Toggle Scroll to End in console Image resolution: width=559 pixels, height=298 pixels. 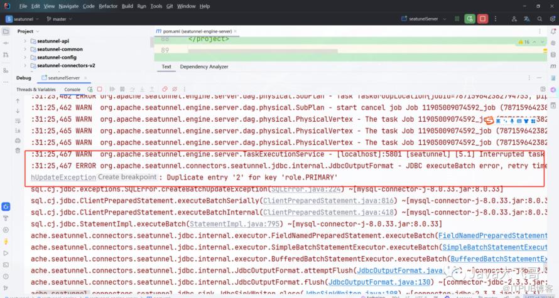(18, 130)
